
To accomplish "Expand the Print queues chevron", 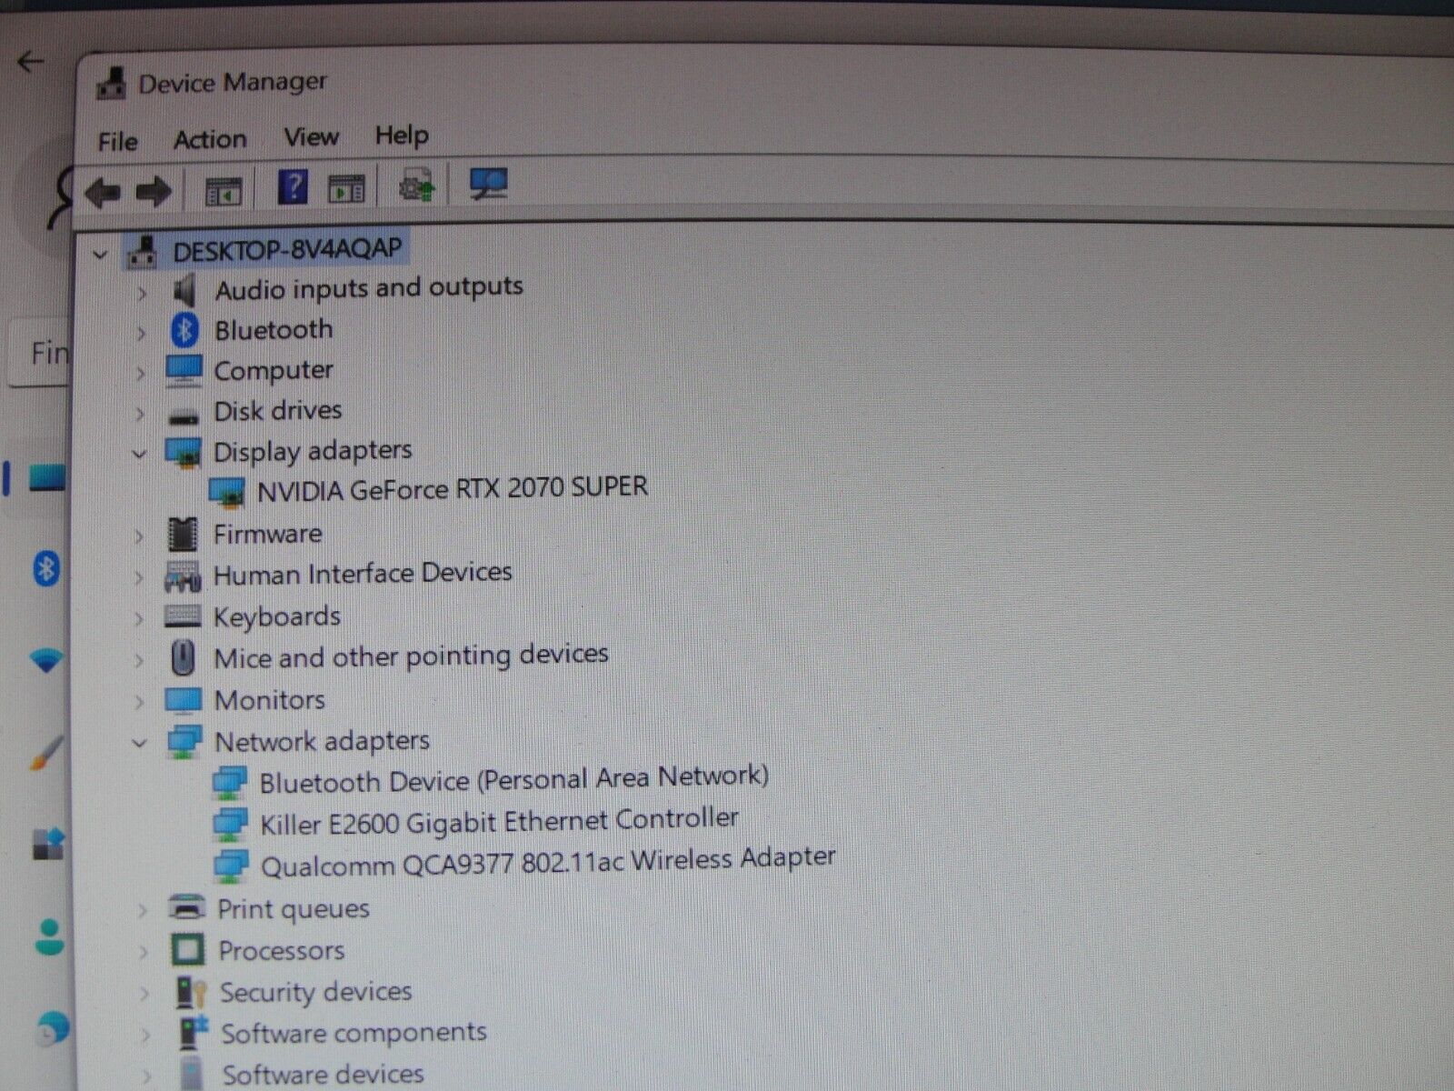I will tap(142, 910).
